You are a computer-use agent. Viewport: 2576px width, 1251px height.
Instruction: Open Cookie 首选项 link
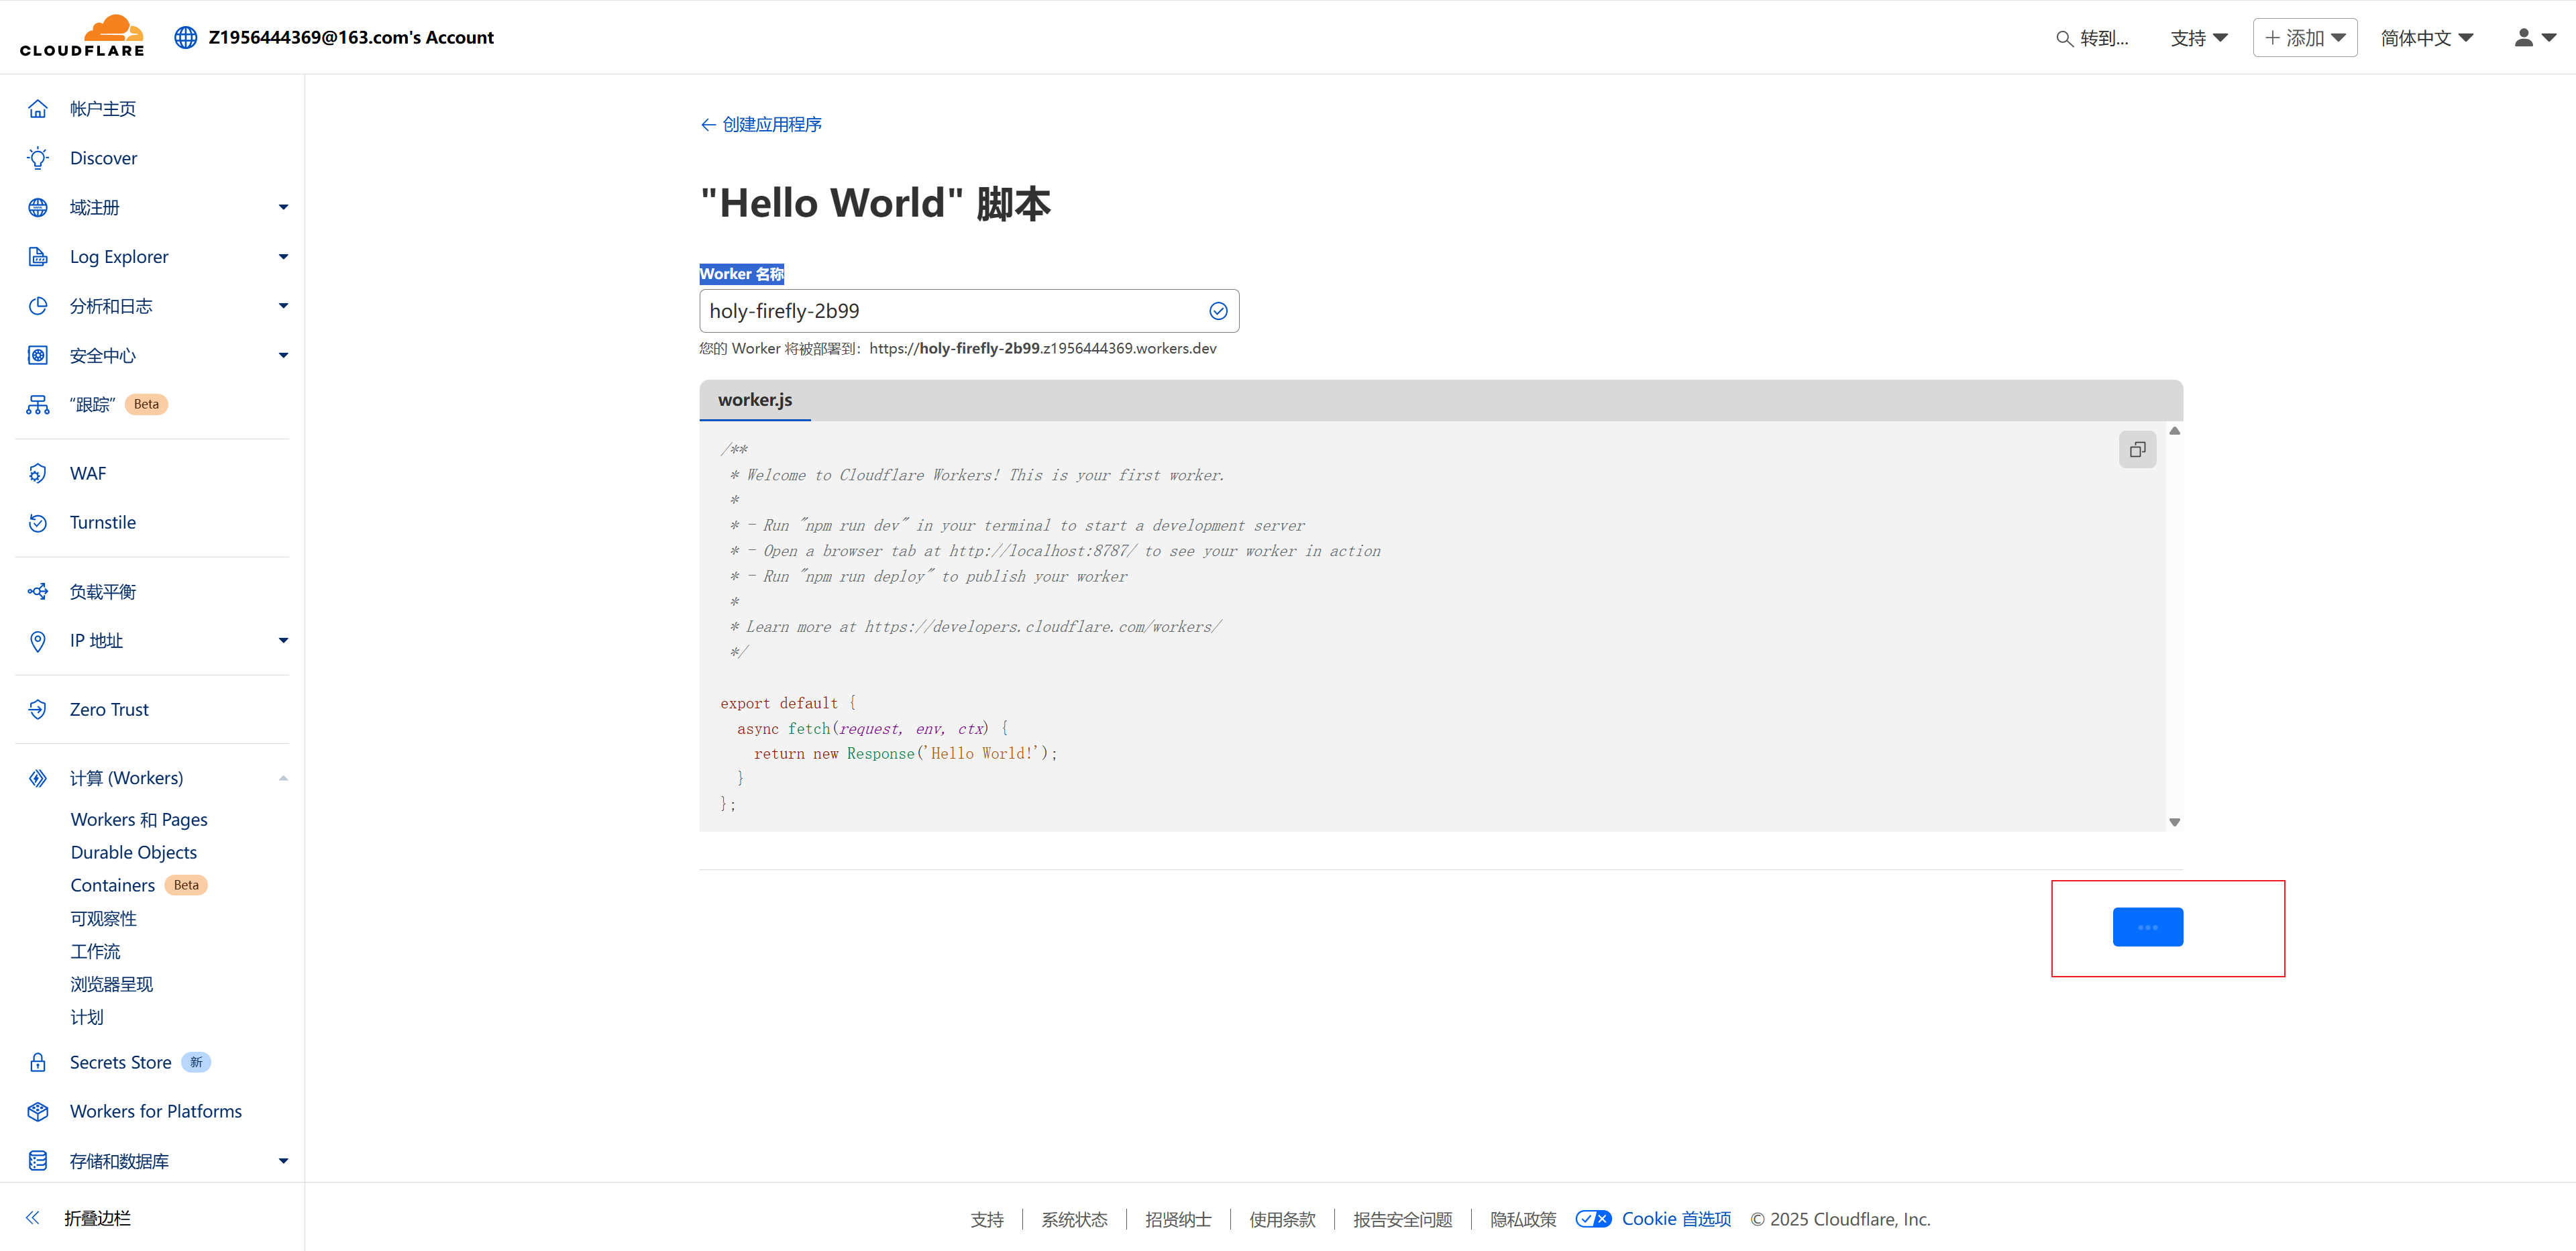[1676, 1219]
